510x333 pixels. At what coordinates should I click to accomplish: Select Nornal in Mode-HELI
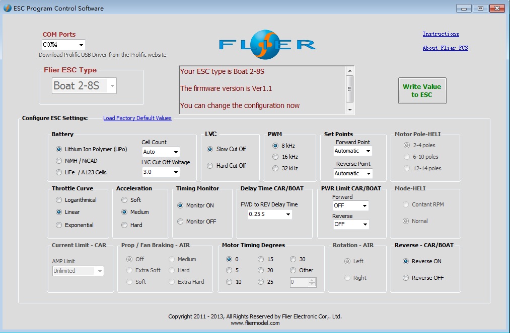415,221
